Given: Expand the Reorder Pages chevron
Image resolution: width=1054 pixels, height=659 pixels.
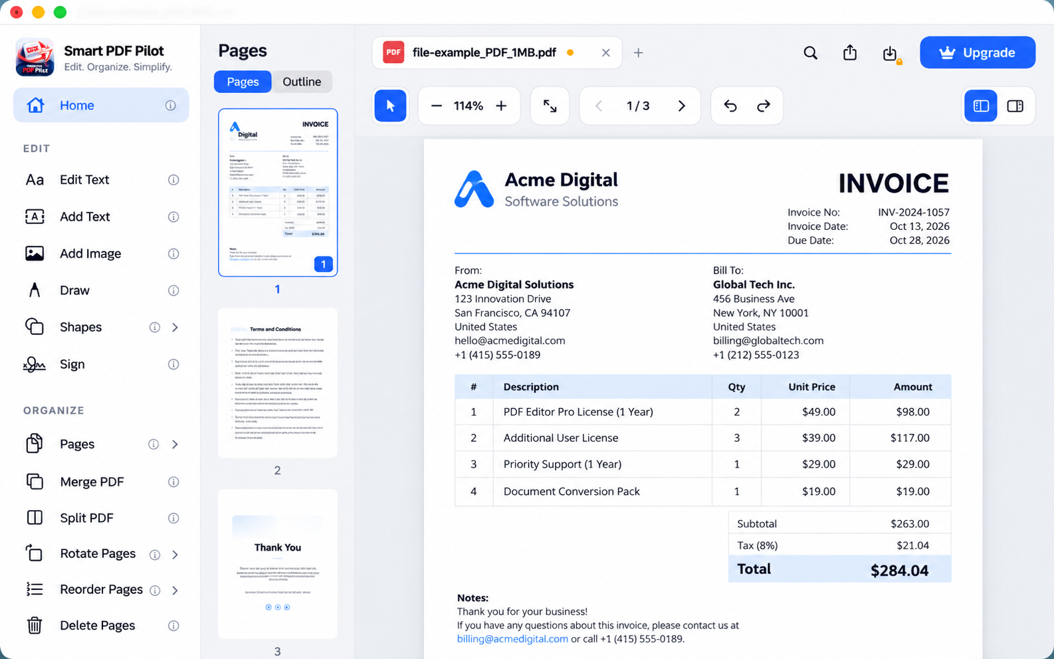Looking at the screenshot, I should pyautogui.click(x=175, y=590).
